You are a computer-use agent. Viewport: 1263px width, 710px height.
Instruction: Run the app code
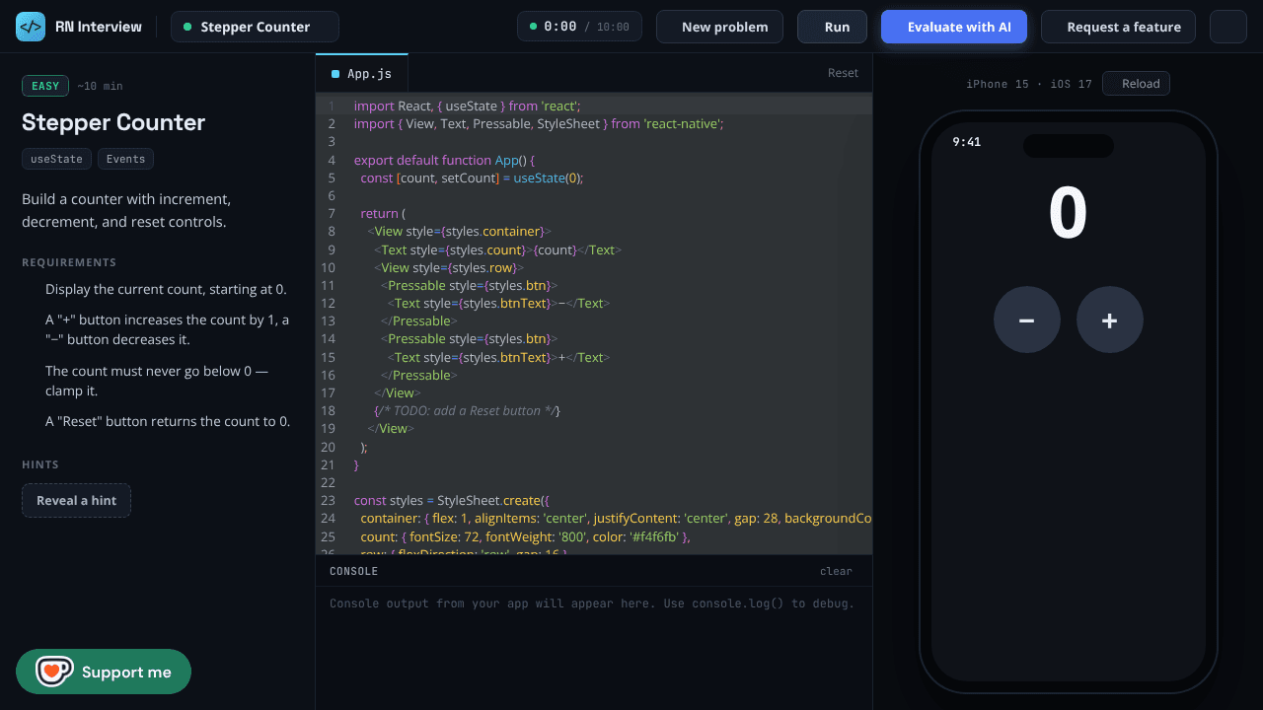point(832,27)
